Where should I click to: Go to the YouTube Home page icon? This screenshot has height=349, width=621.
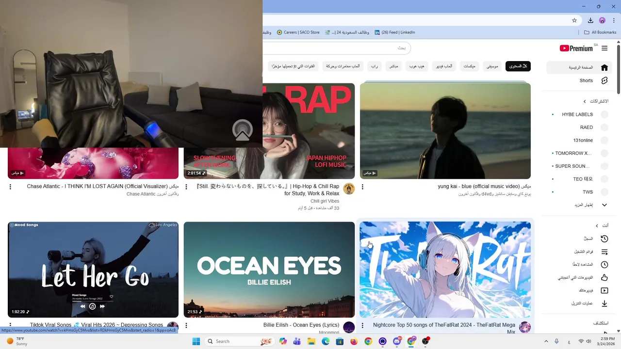(605, 67)
